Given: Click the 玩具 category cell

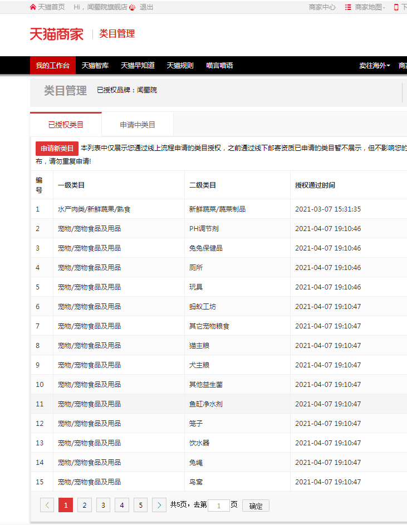Looking at the screenshot, I should [x=196, y=287].
